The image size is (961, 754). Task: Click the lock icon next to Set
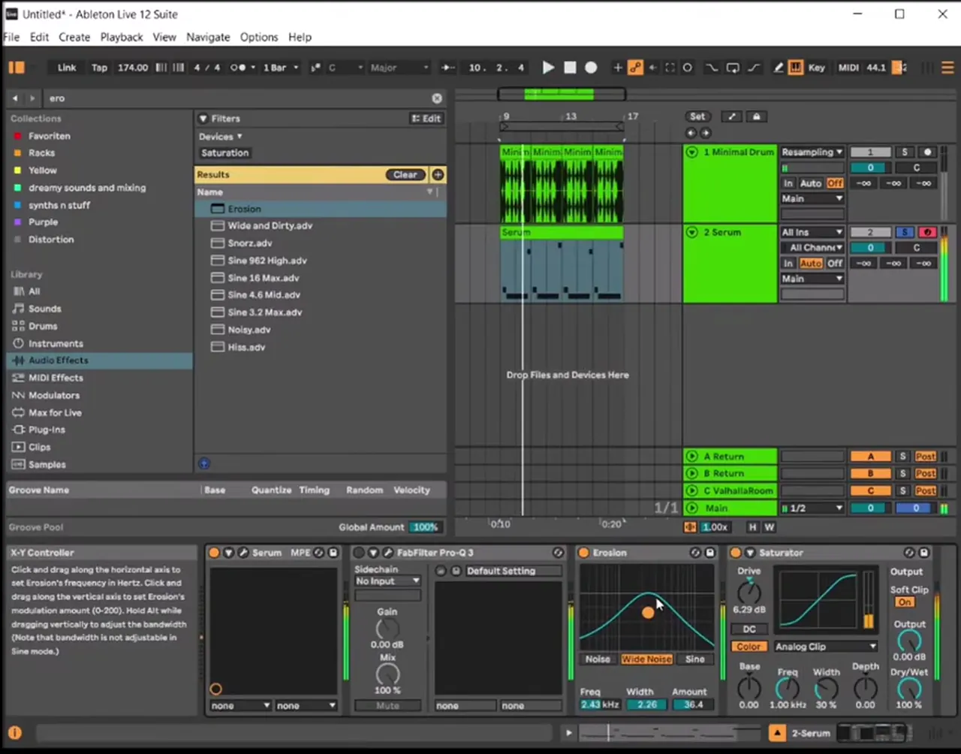pos(756,116)
